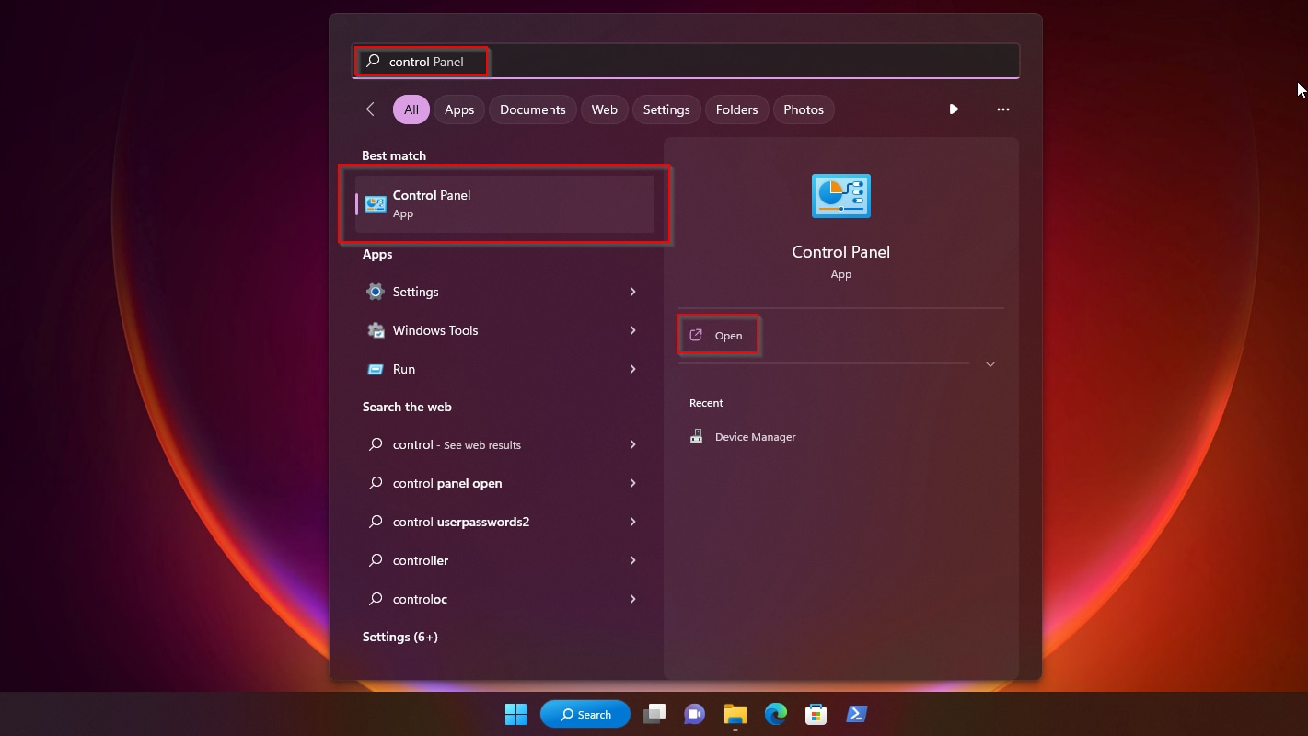
Task: Expand the Windows Tools result chevron
Action: pos(632,330)
